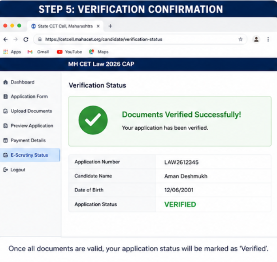Reload the page with refresh icon

point(26,40)
